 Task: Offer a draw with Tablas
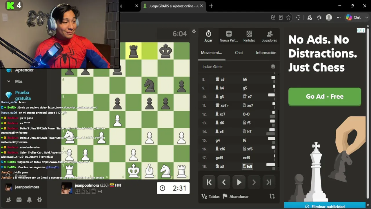coord(210,197)
